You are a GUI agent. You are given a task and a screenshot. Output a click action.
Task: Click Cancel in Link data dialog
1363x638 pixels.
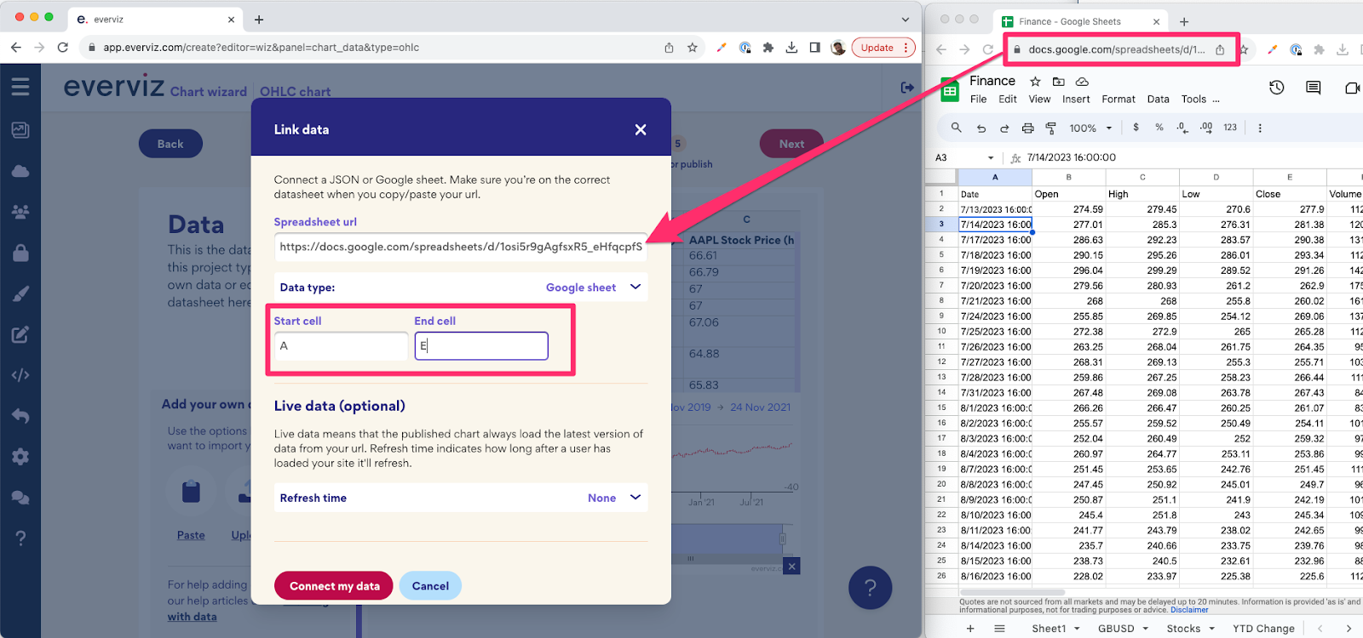point(430,586)
